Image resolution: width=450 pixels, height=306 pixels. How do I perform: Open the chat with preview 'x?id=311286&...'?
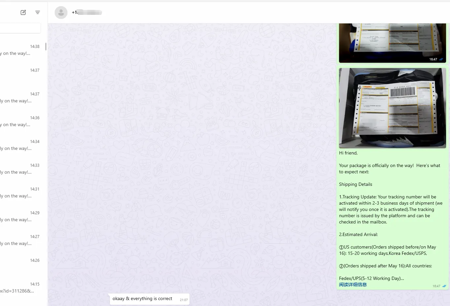(x=22, y=288)
